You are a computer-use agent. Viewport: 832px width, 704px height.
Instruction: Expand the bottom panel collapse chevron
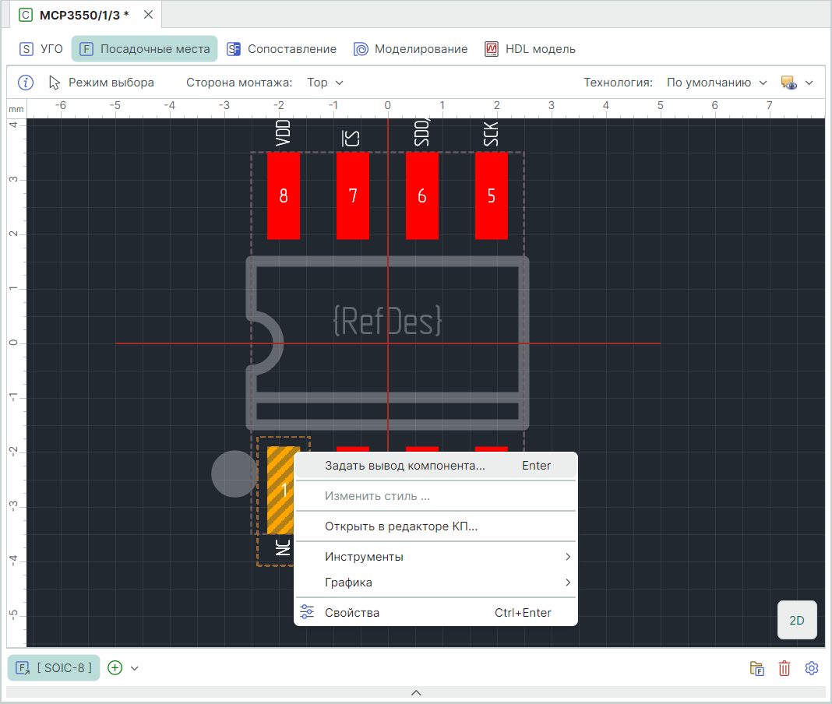[416, 692]
